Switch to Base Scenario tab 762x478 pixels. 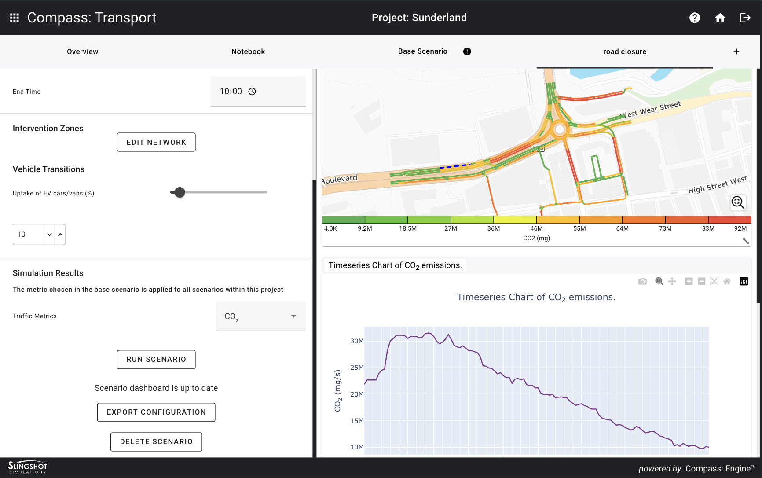coord(423,51)
